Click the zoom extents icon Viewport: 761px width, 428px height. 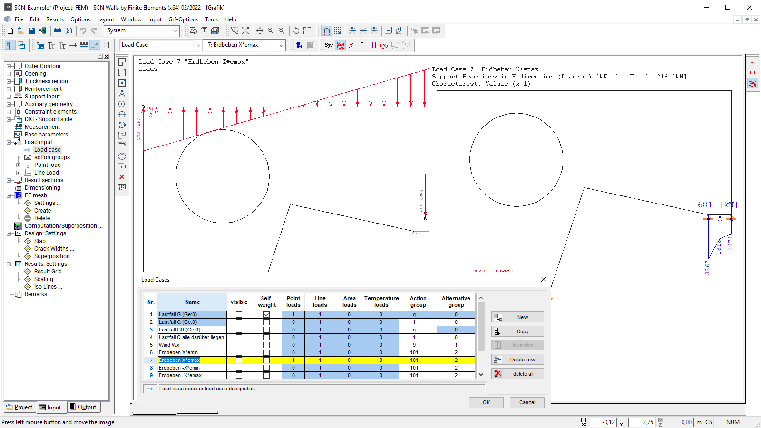tap(245, 30)
